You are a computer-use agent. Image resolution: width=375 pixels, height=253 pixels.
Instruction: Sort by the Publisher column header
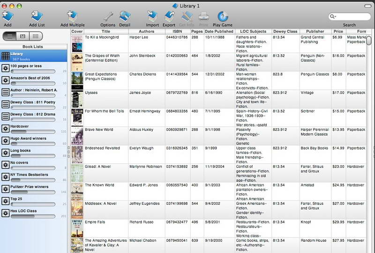[x=315, y=31]
